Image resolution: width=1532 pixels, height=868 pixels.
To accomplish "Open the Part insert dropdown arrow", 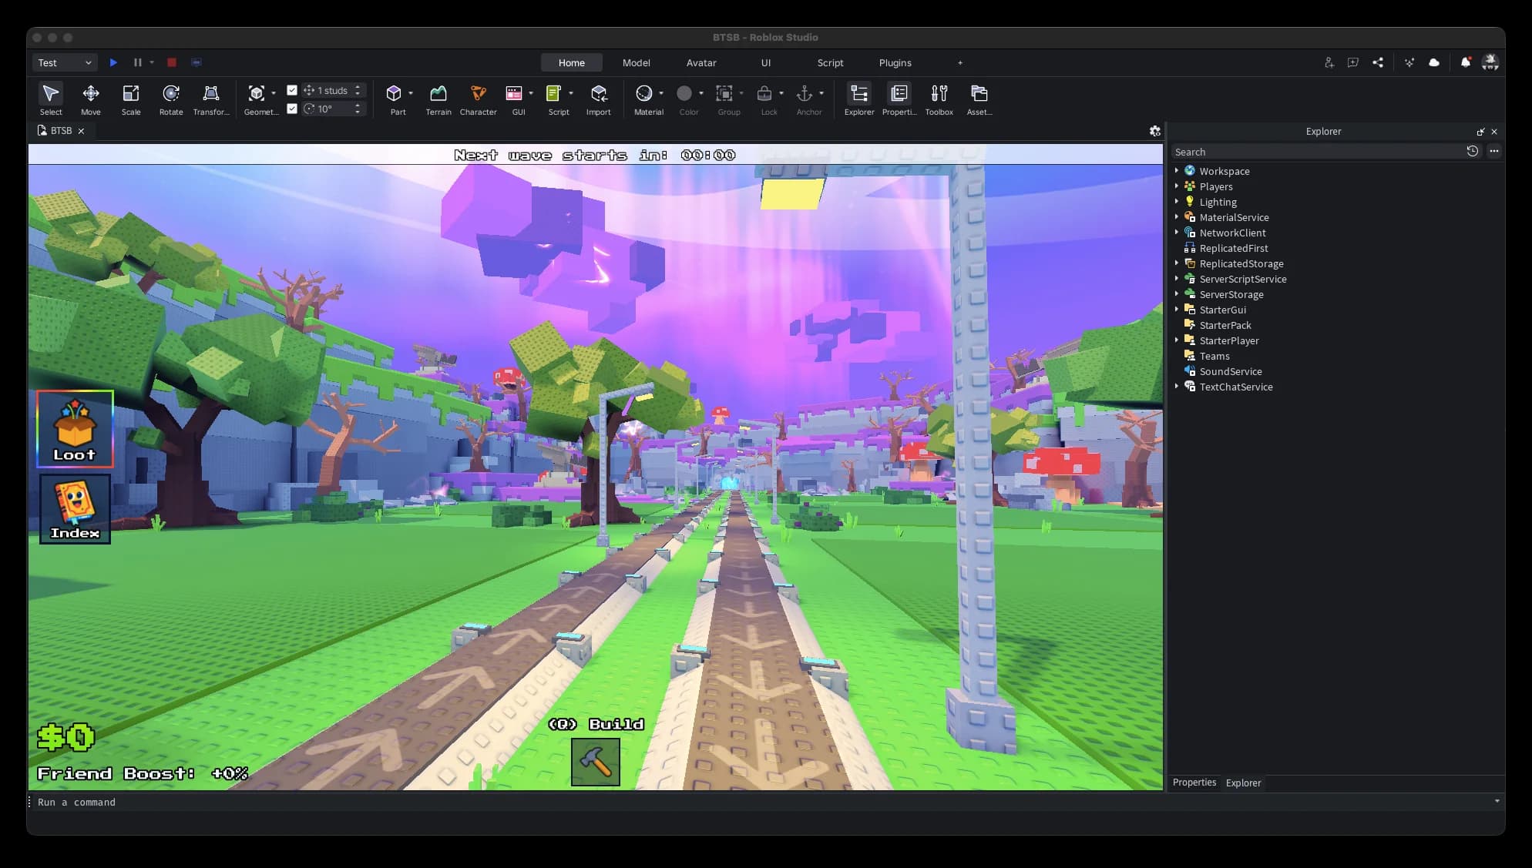I will click(411, 93).
